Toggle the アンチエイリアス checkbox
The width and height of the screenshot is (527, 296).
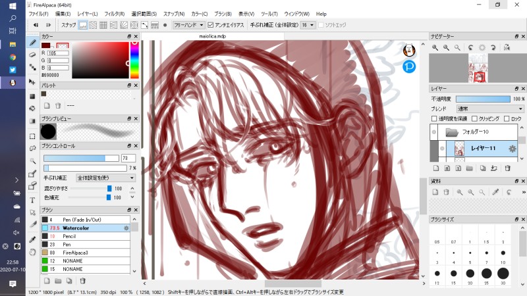tap(211, 25)
